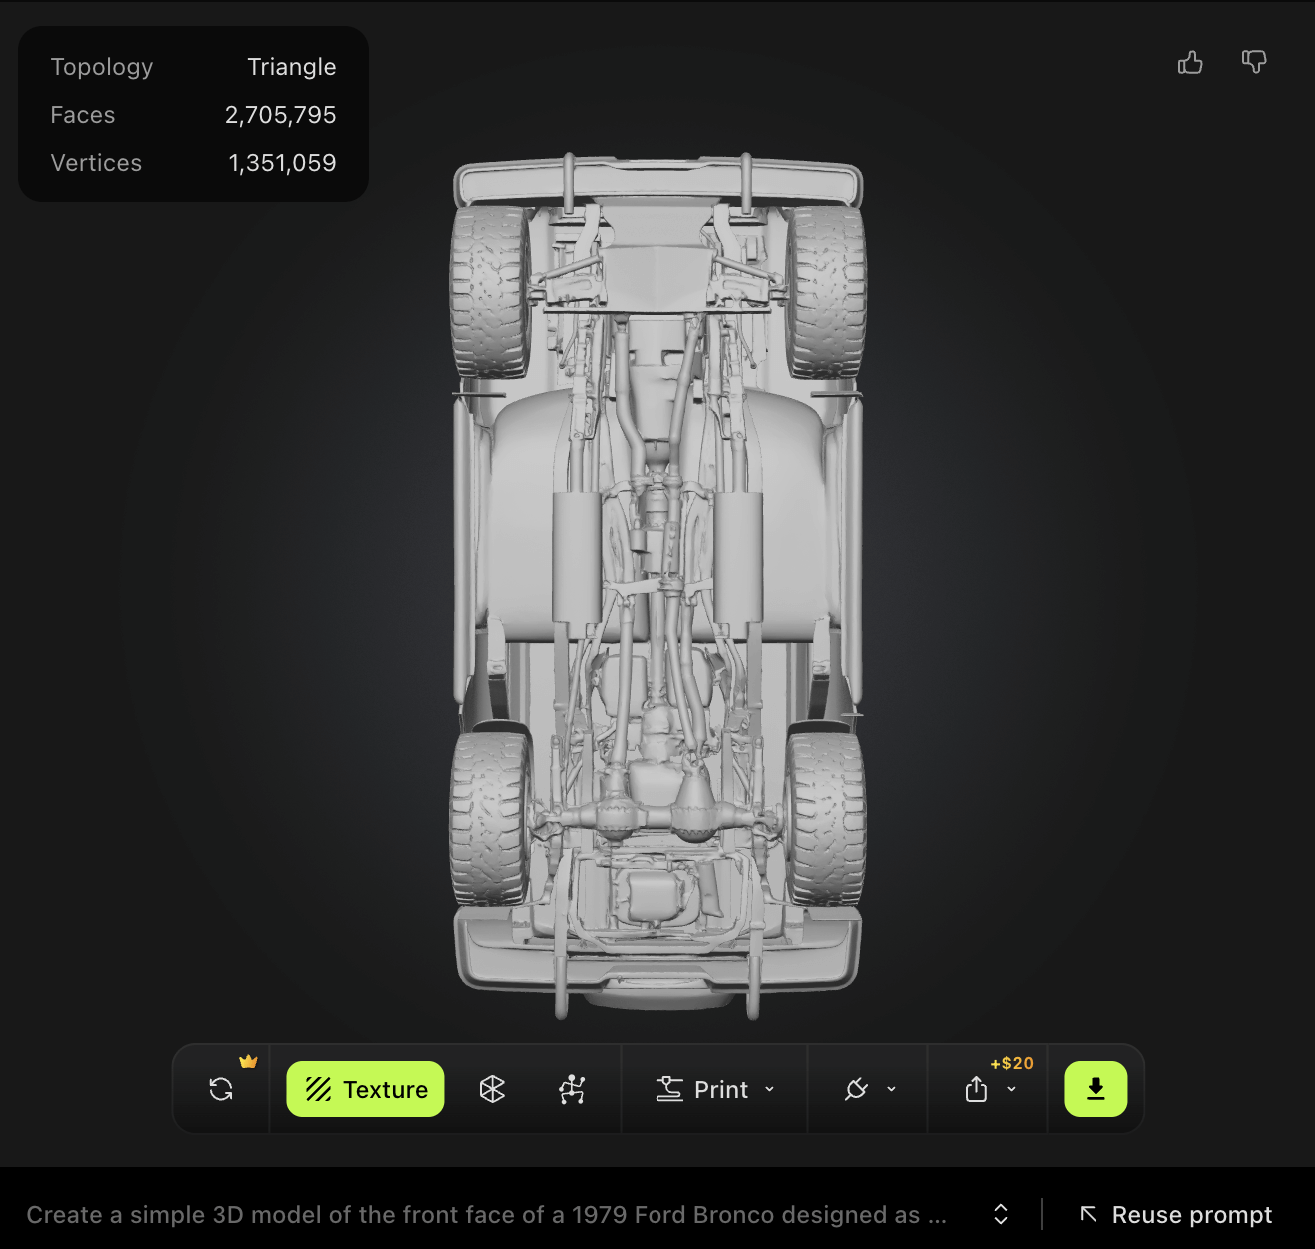Give the model a thumbs up
The width and height of the screenshot is (1315, 1249).
point(1190,62)
